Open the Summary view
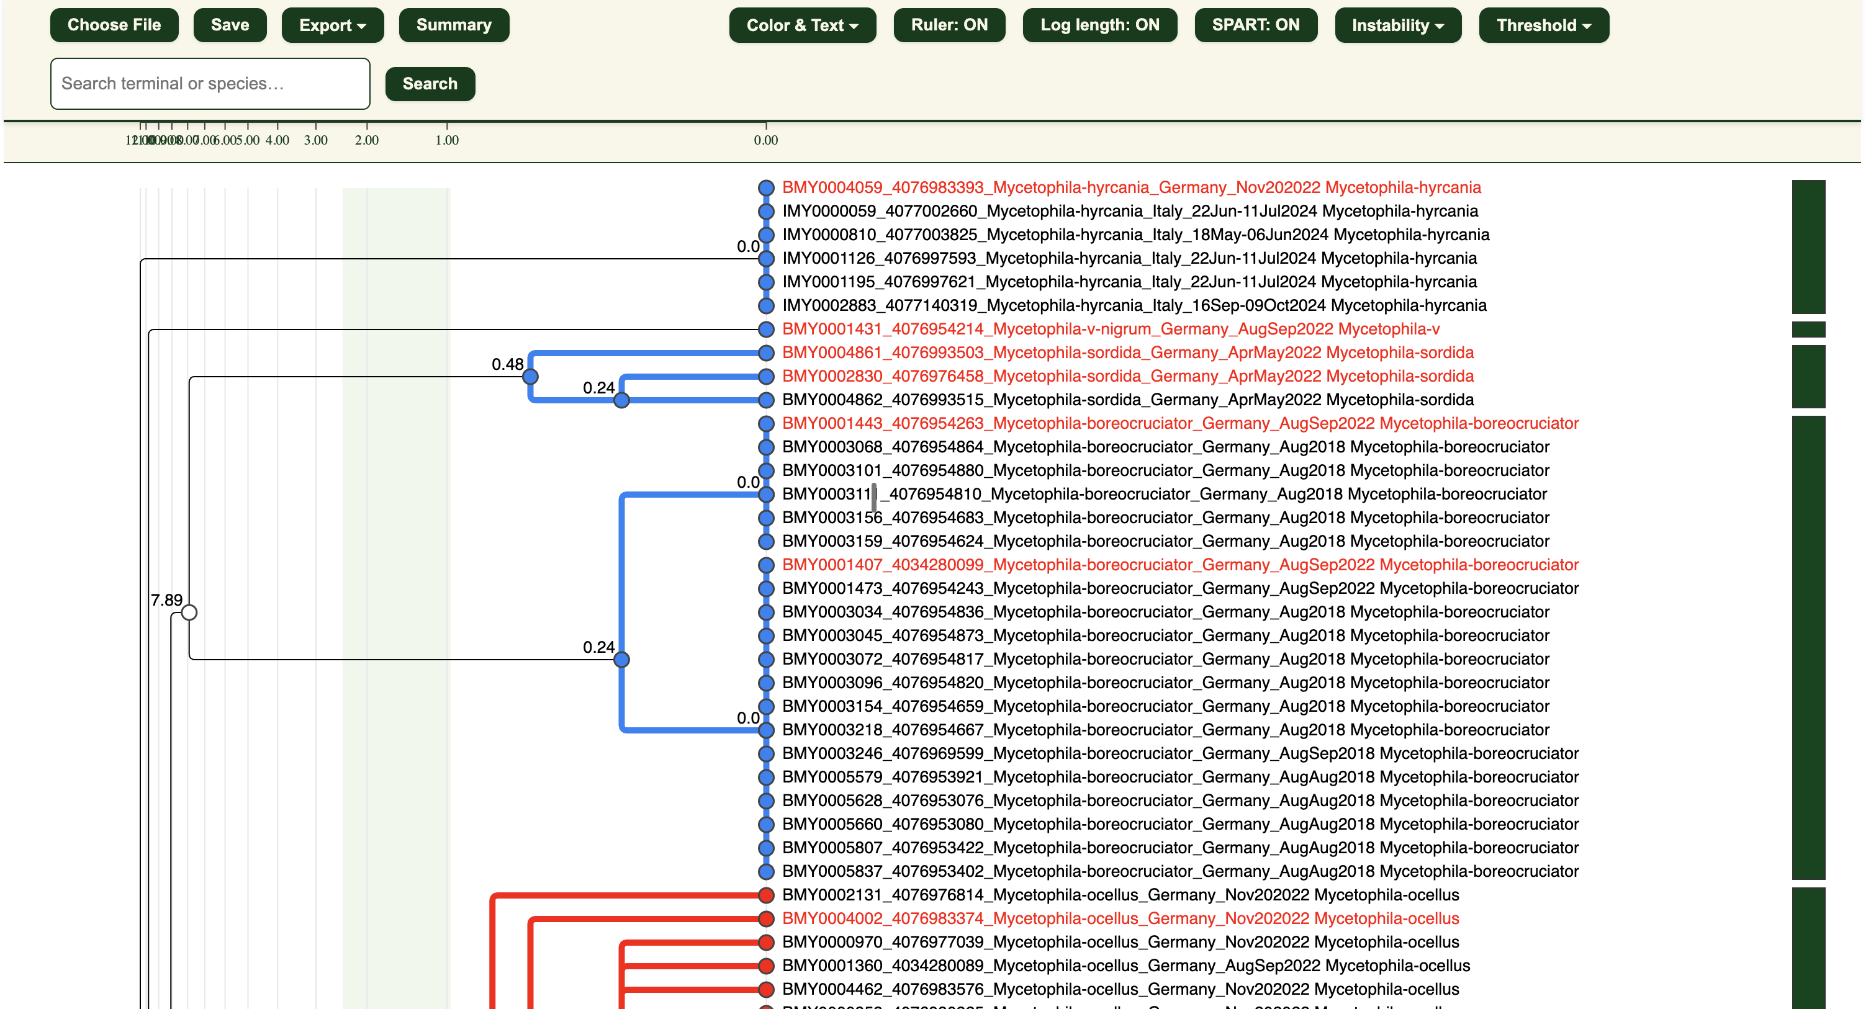1871x1009 pixels. coord(453,25)
